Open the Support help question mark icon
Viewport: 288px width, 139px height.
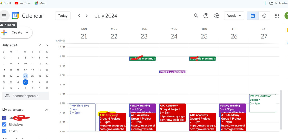(x=206, y=16)
